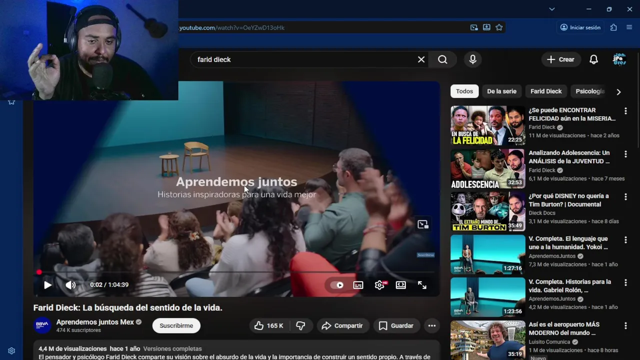Open player settings gear icon
640x360 pixels.
pos(379,285)
